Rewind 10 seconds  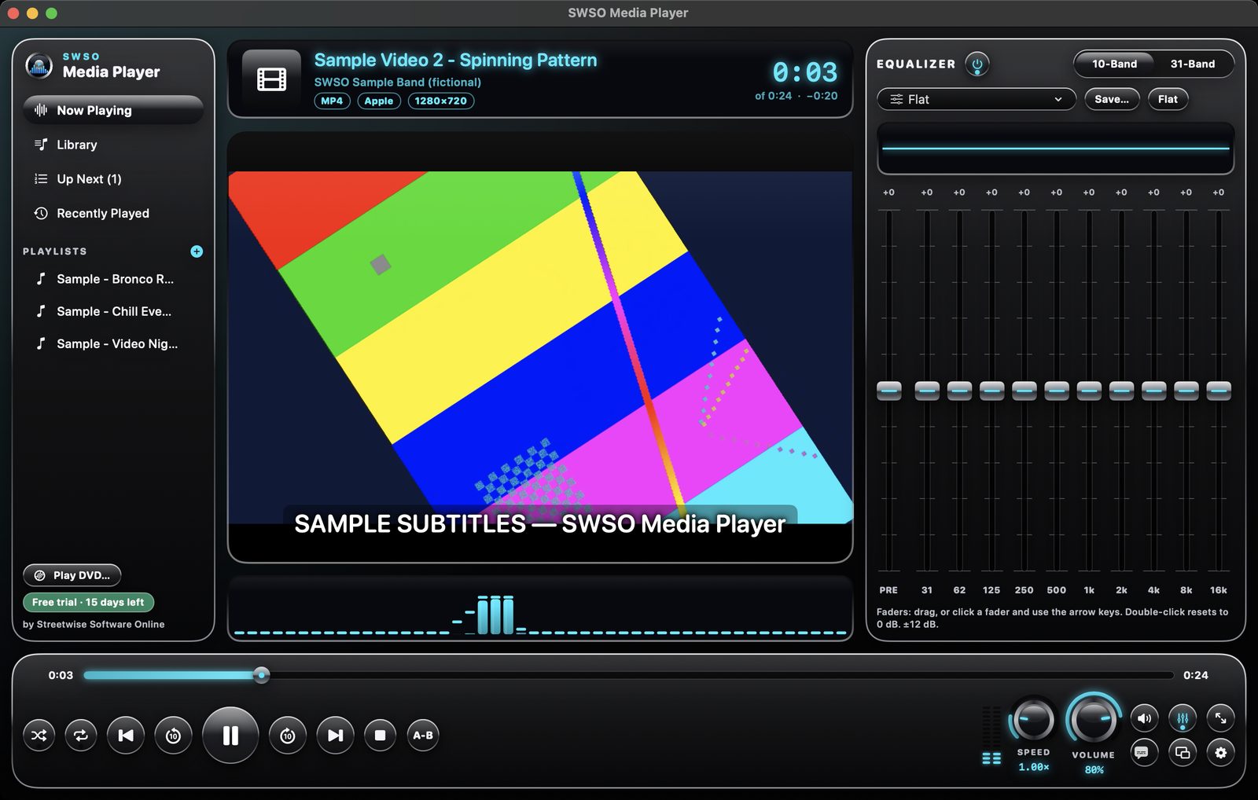(x=173, y=736)
